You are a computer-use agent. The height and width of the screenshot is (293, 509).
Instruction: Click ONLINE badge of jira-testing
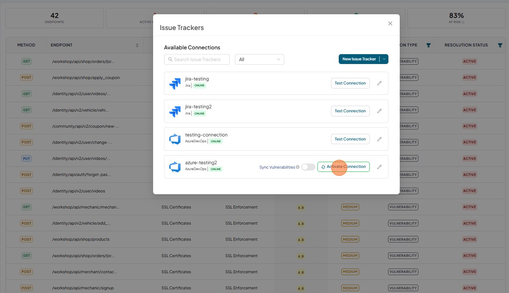coord(200,86)
